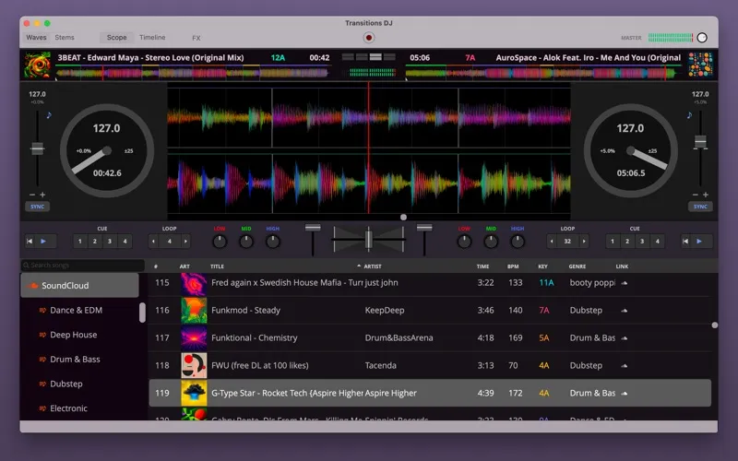Open SoundCloud link for Fred again track
The height and width of the screenshot is (461, 738).
coord(625,283)
